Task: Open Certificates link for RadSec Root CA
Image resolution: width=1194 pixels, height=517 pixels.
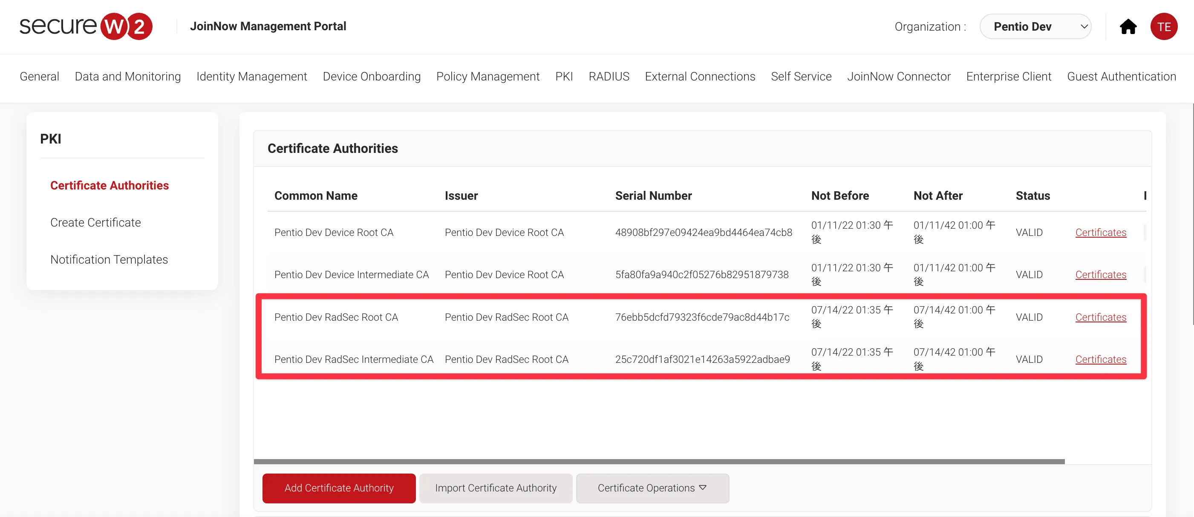Action: tap(1100, 317)
